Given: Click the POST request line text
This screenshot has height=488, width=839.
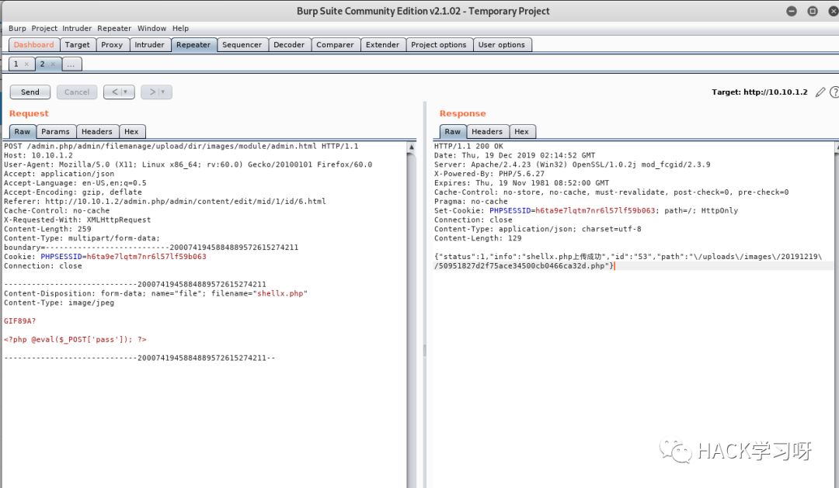Looking at the screenshot, I should click(181, 146).
